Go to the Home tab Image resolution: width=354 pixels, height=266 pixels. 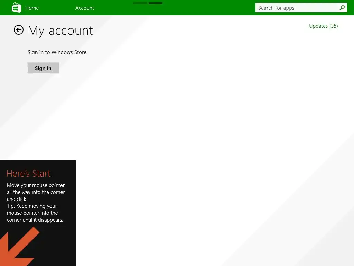point(32,8)
